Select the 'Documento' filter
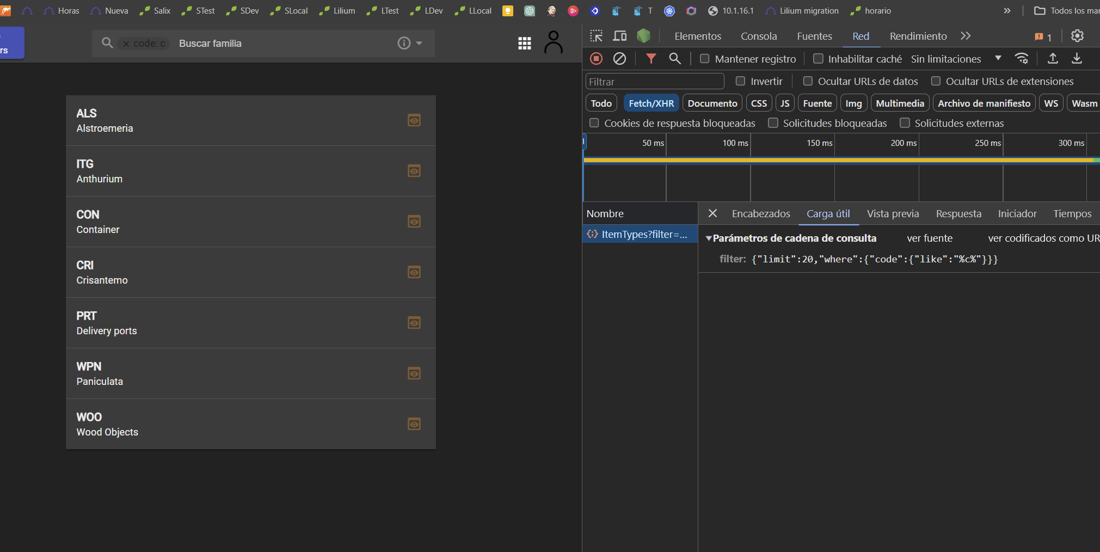The height and width of the screenshot is (552, 1100). (x=712, y=103)
